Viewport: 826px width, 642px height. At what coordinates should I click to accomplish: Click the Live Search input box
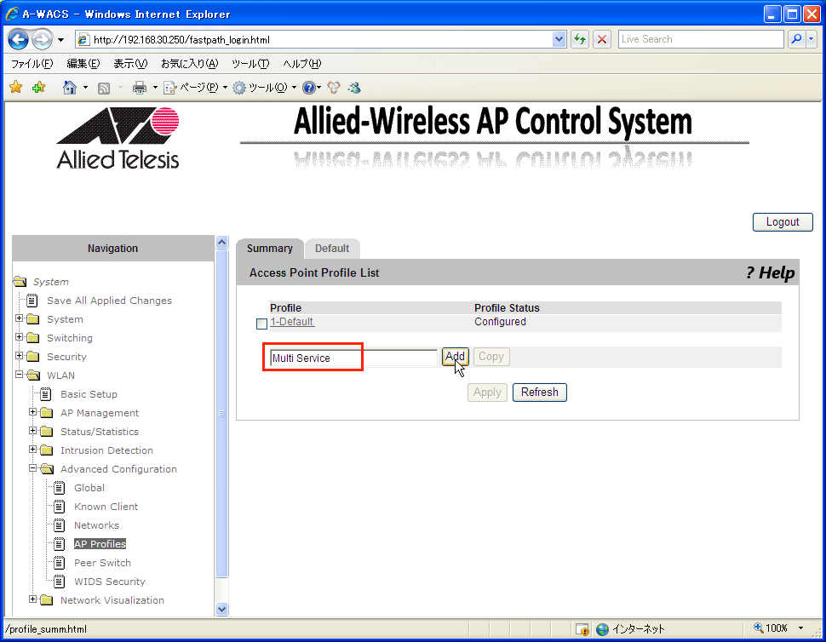[701, 39]
